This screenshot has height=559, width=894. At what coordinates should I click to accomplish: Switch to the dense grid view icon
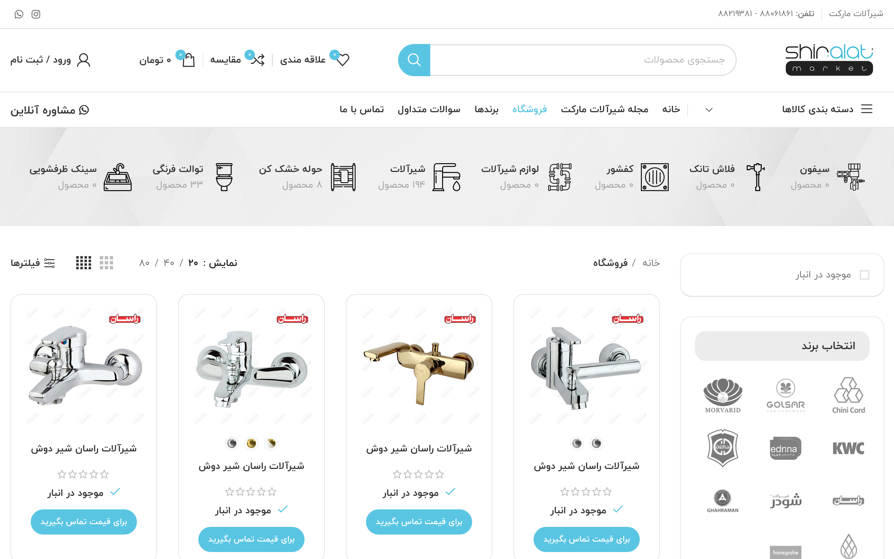[83, 263]
